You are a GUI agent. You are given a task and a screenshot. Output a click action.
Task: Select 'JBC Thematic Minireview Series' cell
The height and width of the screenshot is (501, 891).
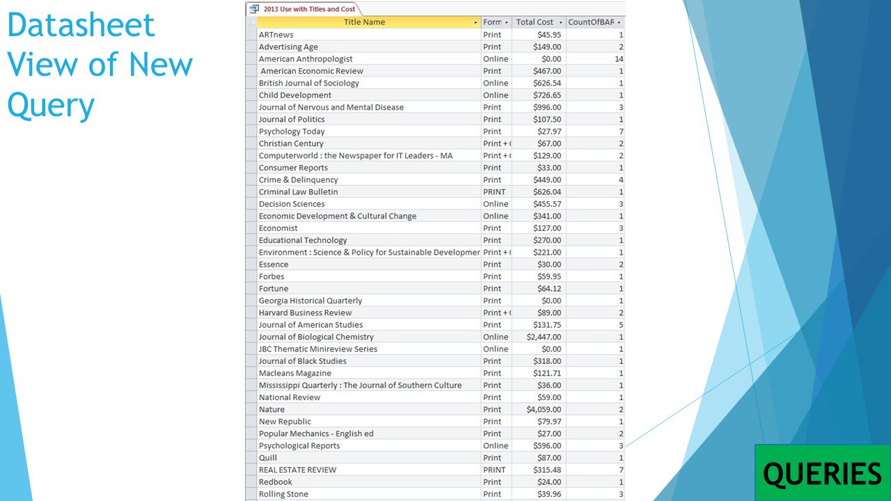pos(368,349)
